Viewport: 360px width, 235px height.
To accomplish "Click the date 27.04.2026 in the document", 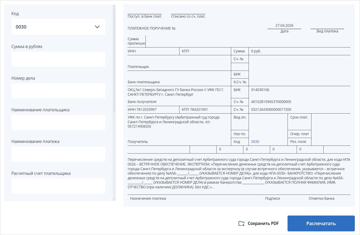I will coord(284,25).
